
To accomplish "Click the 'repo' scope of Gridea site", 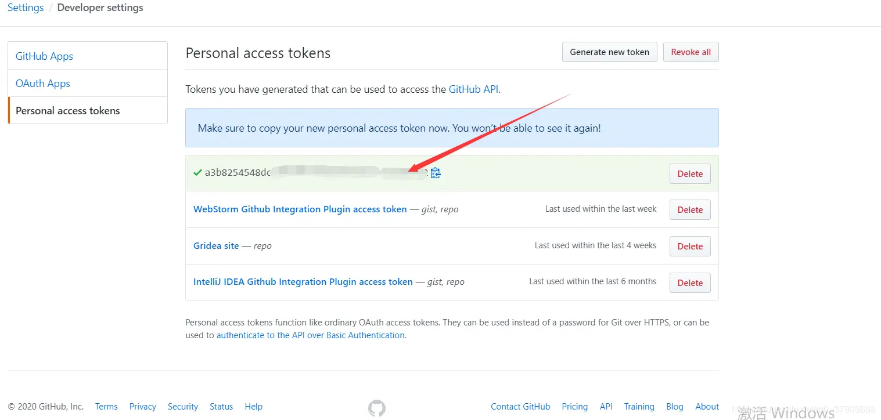I will click(262, 246).
